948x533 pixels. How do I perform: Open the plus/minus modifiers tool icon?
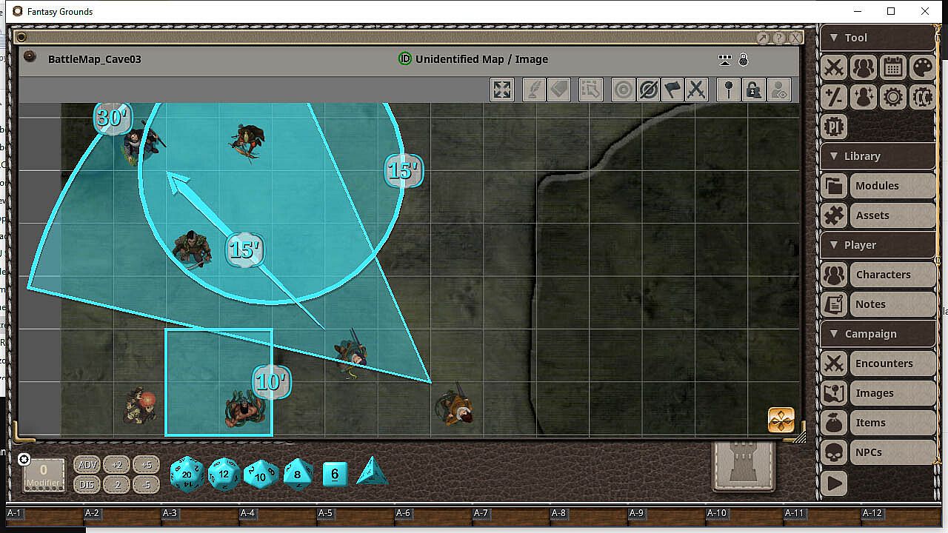coord(834,97)
